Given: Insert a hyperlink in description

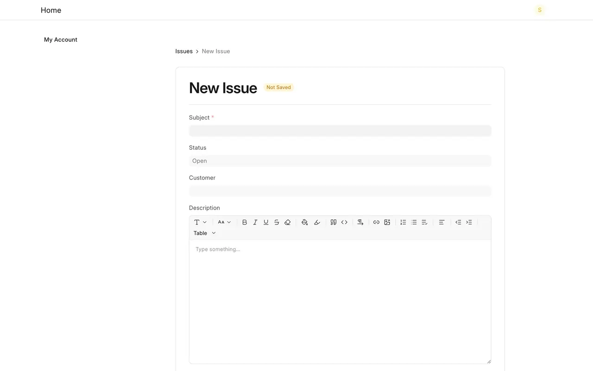Looking at the screenshot, I should (x=376, y=222).
